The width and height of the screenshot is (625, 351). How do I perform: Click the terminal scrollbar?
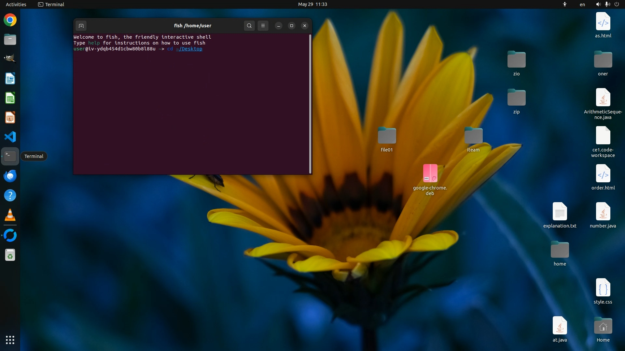click(x=310, y=104)
